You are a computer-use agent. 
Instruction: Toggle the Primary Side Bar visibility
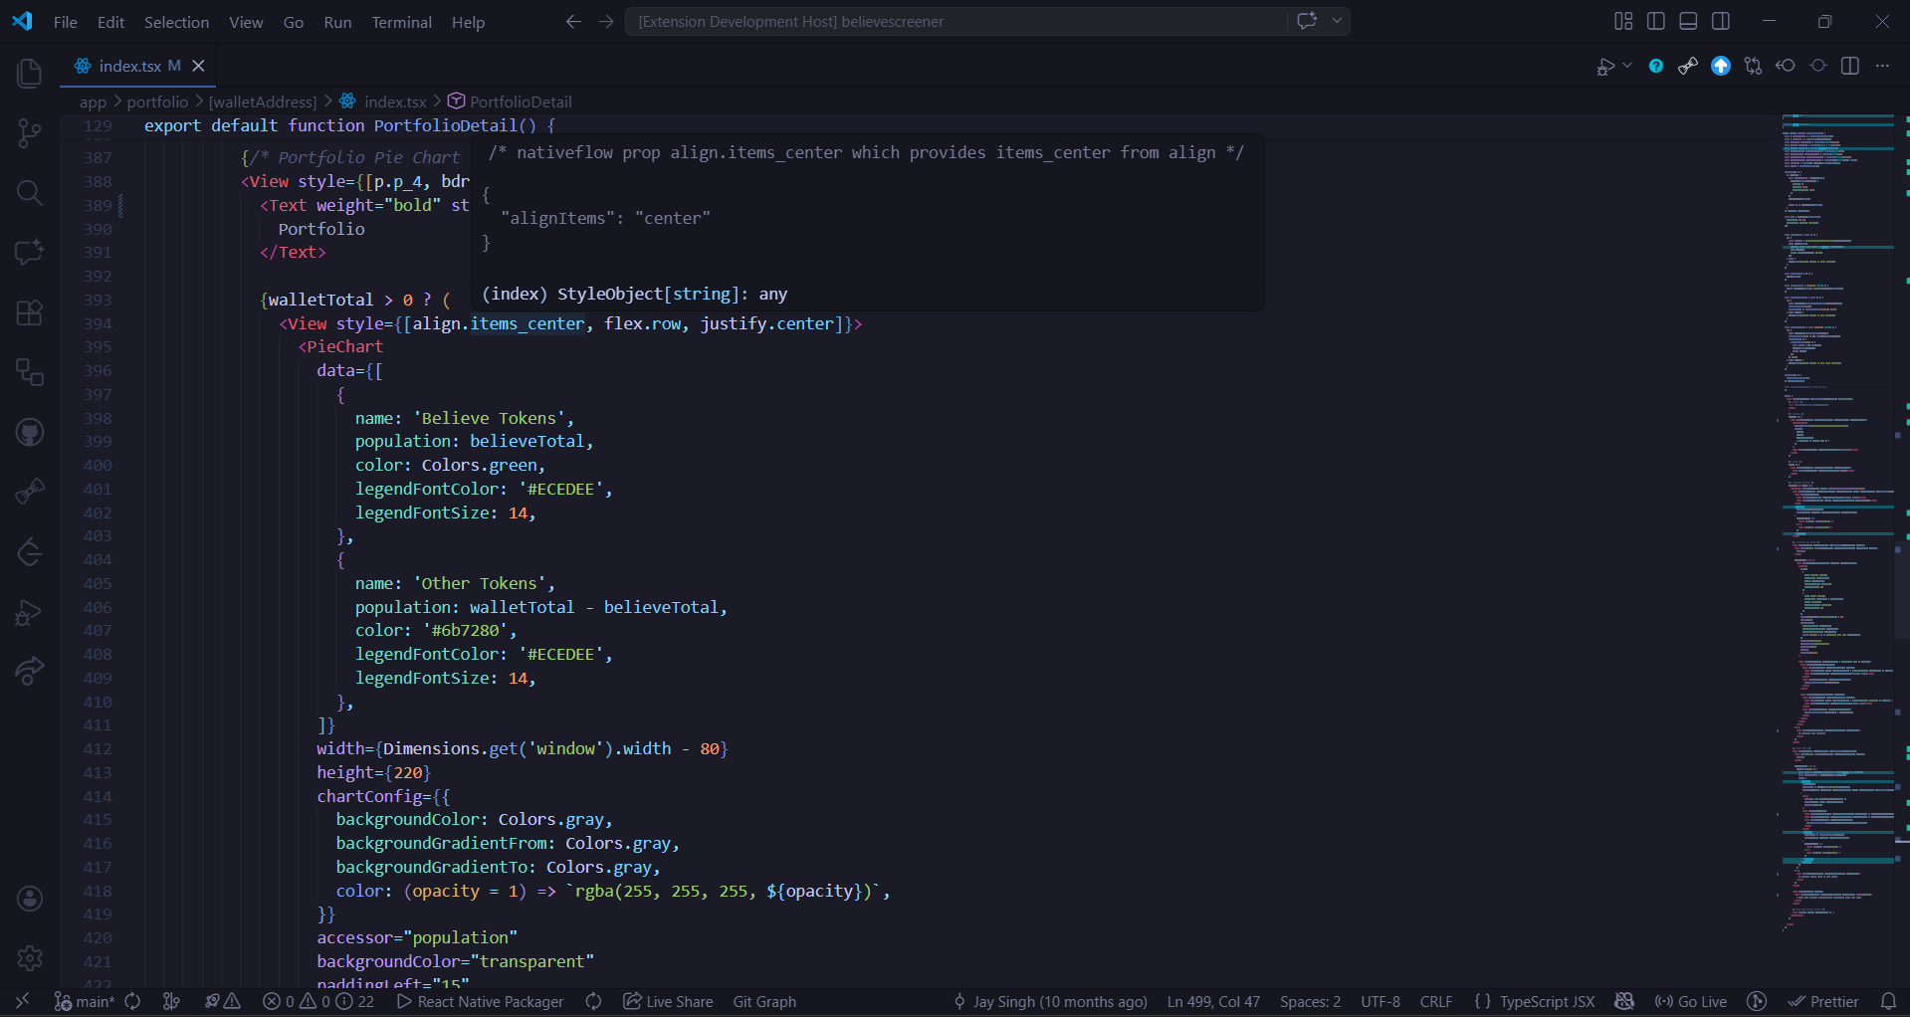coord(1656,21)
